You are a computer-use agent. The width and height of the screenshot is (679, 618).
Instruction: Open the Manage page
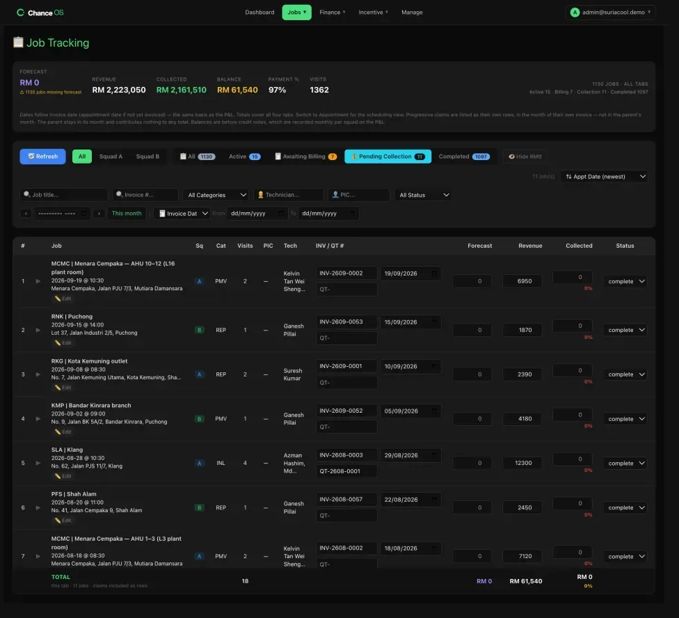[412, 12]
